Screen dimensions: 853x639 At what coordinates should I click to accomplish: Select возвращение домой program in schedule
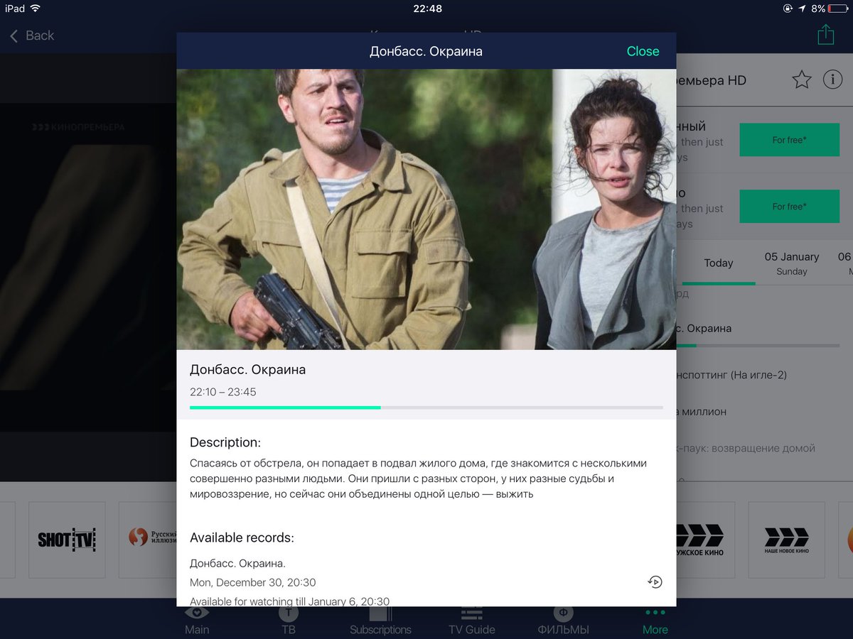pos(746,449)
